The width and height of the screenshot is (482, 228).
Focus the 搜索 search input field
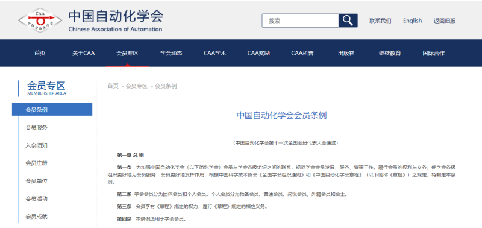coord(300,21)
